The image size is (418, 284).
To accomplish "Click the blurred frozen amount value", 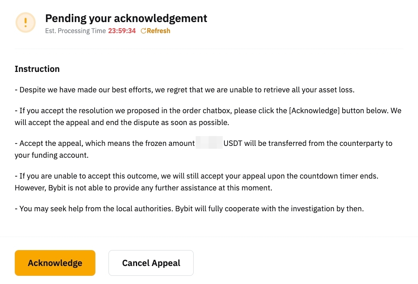I will click(x=209, y=143).
